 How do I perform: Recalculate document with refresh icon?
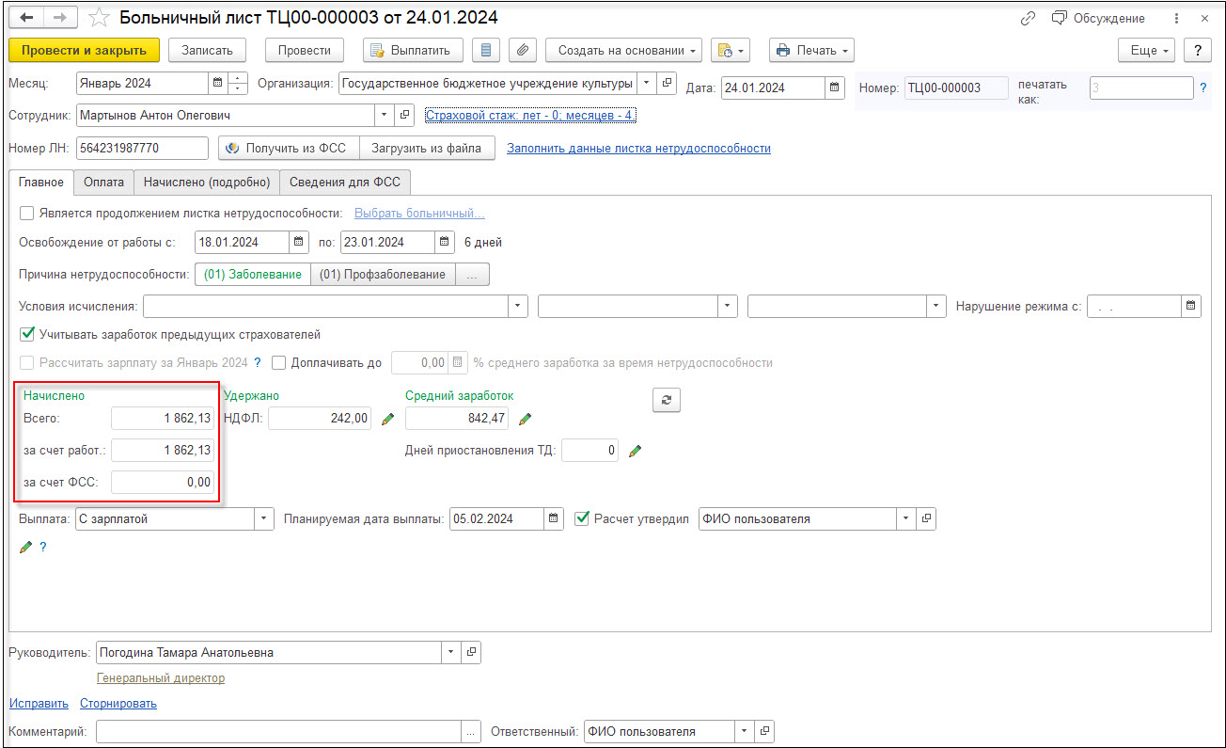pos(667,400)
